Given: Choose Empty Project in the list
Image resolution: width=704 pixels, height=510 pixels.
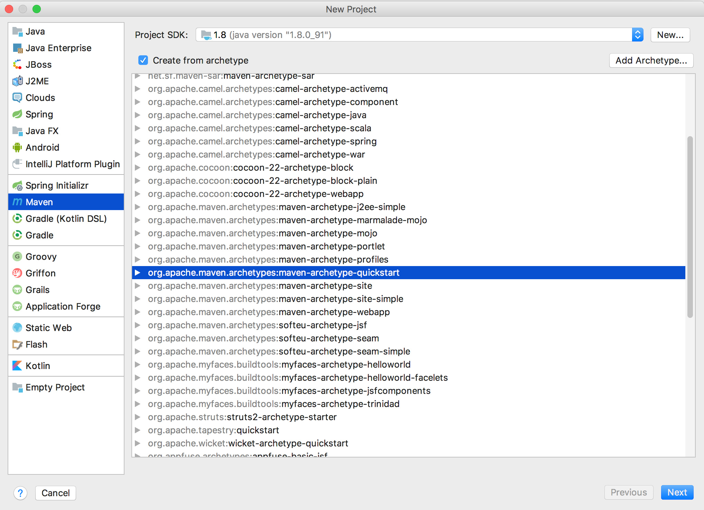Looking at the screenshot, I should click(55, 387).
